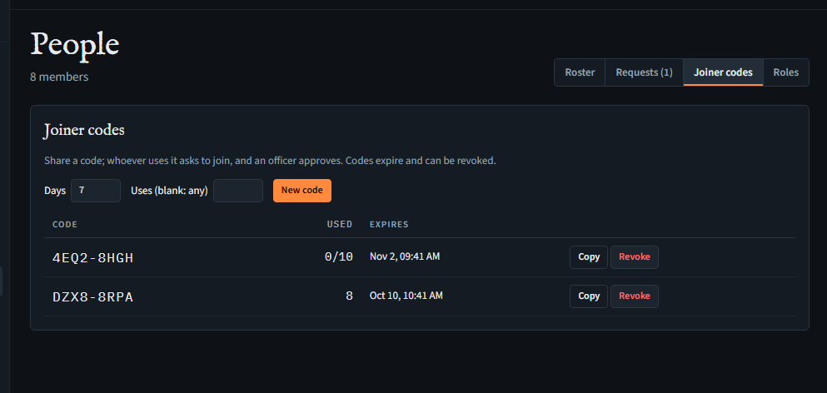Screen dimensions: 827x393
Task: Copy the 4EQ2-8HGH code
Action: coord(589,257)
